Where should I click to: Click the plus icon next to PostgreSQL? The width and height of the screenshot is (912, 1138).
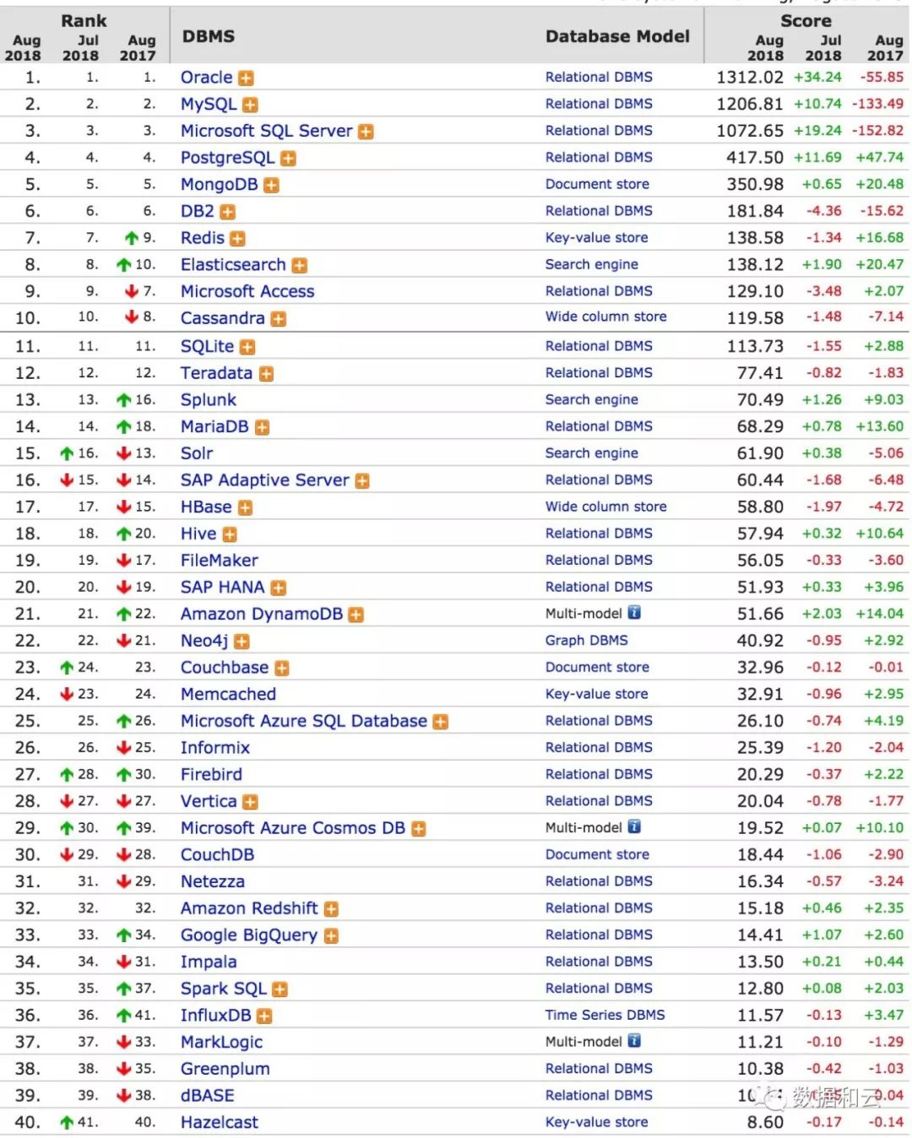288,159
